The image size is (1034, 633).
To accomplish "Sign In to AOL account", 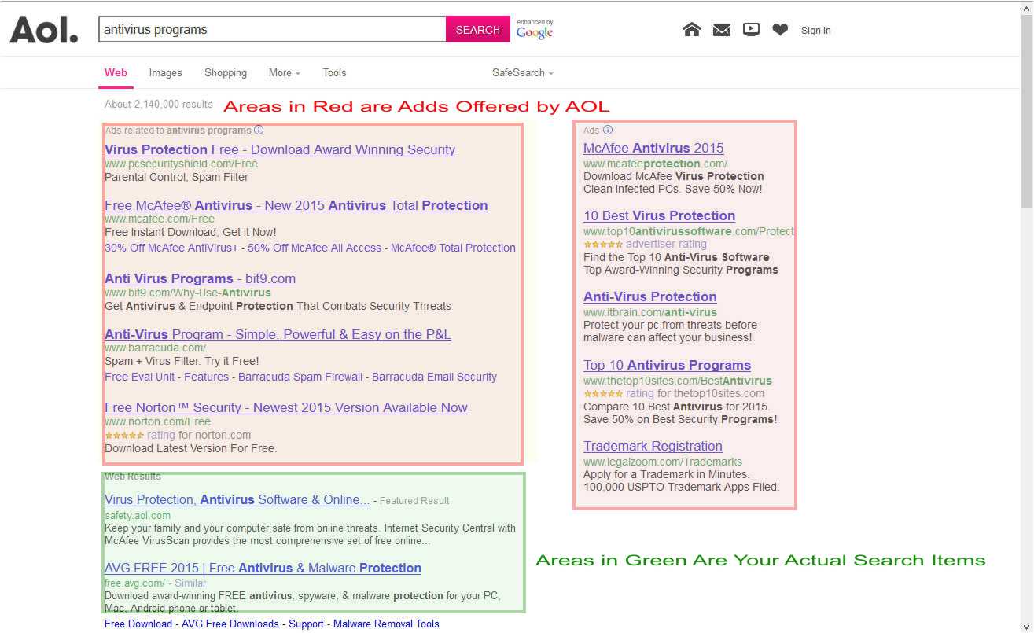I will 815,31.
